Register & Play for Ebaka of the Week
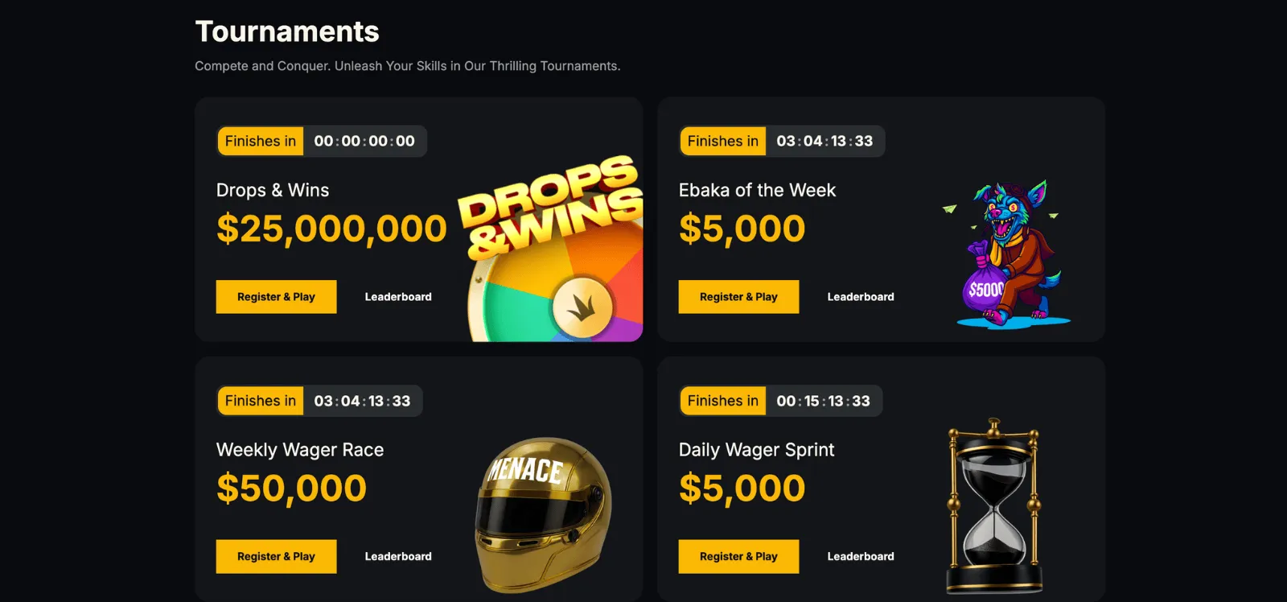This screenshot has height=602, width=1287. tap(738, 297)
